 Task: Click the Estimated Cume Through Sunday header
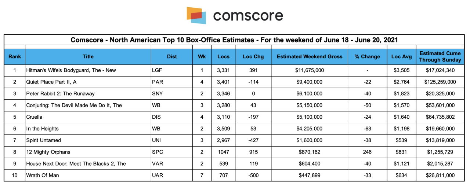[440, 56]
